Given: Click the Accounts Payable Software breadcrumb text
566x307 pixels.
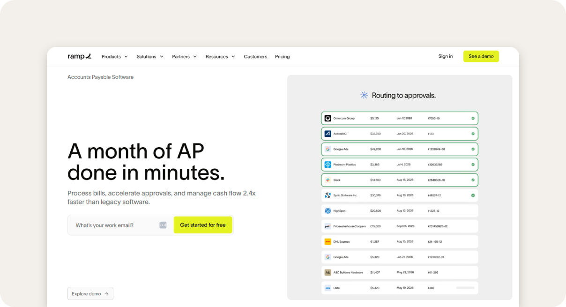Looking at the screenshot, I should click(x=100, y=77).
